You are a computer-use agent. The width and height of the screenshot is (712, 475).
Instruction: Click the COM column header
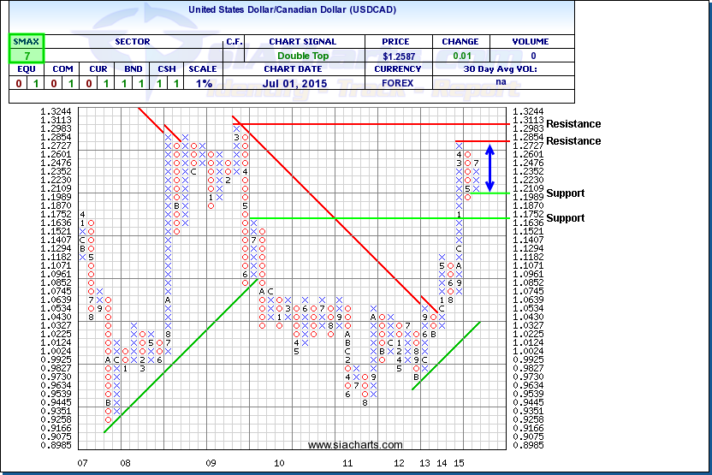pyautogui.click(x=62, y=69)
